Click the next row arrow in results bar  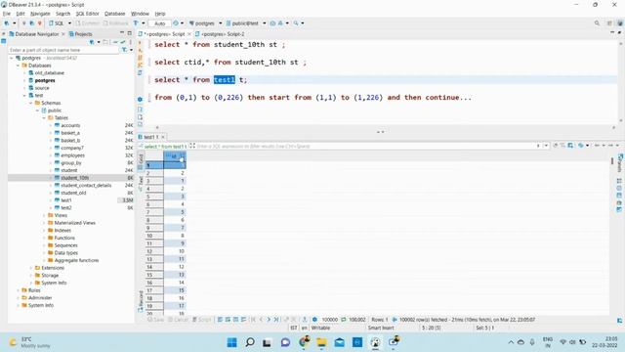point(269,320)
